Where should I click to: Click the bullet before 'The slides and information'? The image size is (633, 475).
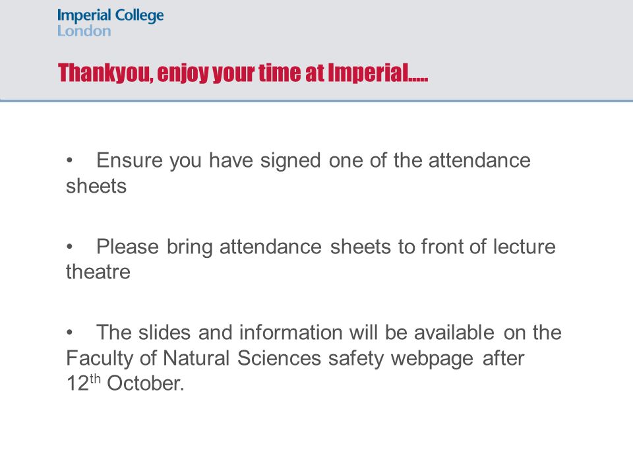(69, 332)
